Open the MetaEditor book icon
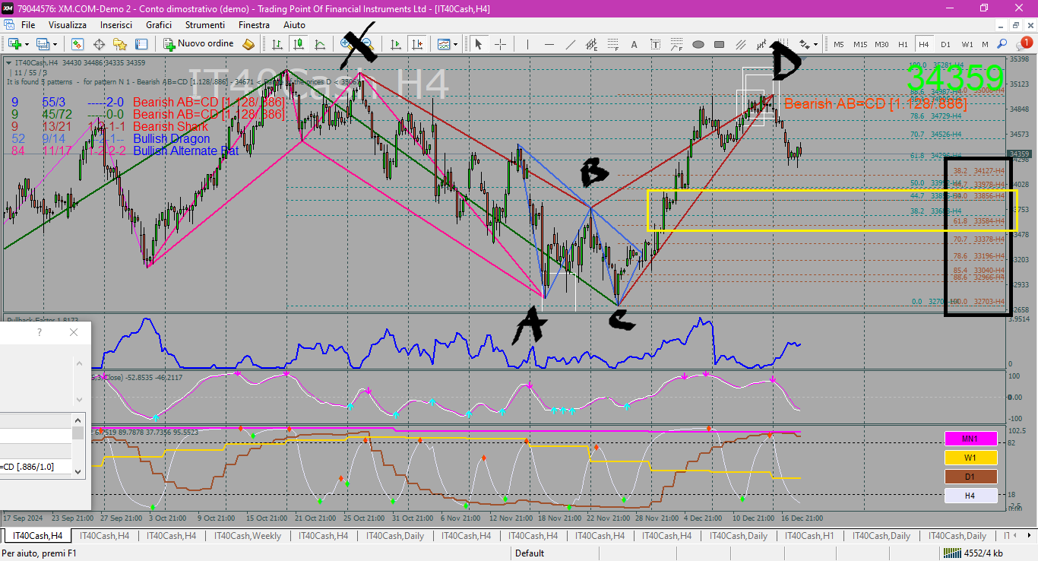The width and height of the screenshot is (1038, 561). pyautogui.click(x=248, y=44)
